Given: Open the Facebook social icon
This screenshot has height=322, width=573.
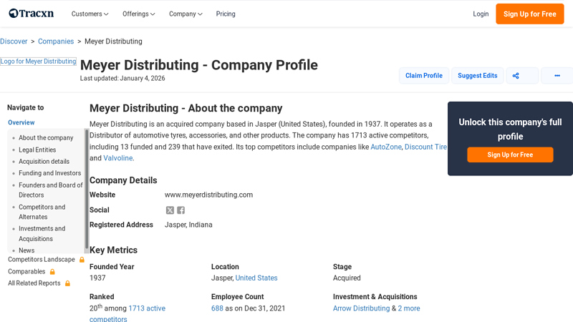Looking at the screenshot, I should point(181,210).
